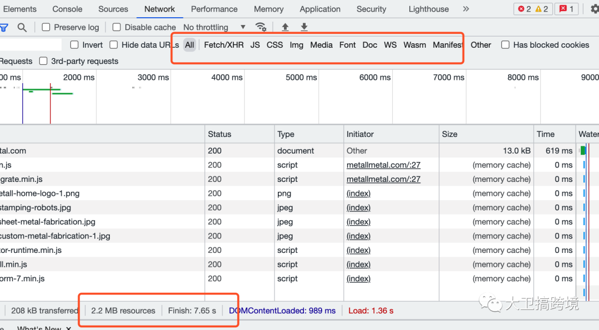Toggle the request filter funnel icon

[x=4, y=27]
